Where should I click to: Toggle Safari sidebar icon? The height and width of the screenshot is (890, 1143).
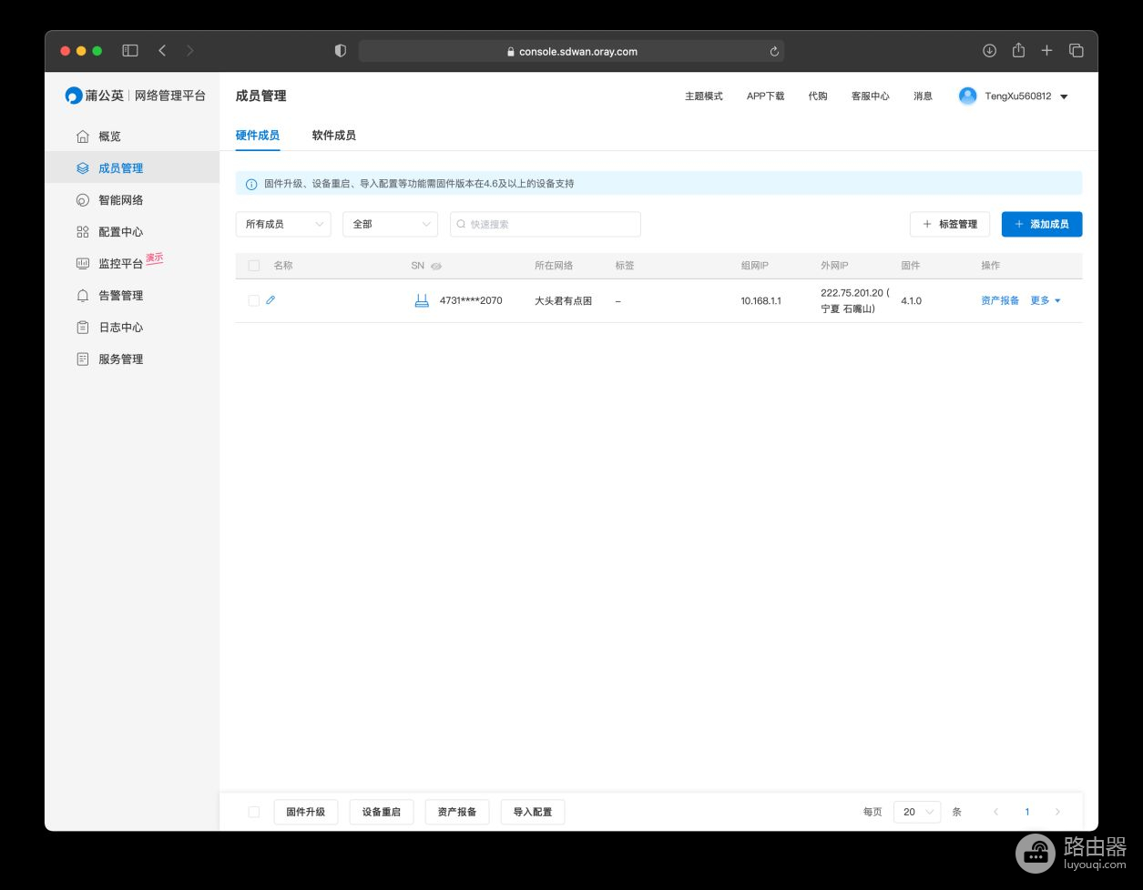[130, 51]
